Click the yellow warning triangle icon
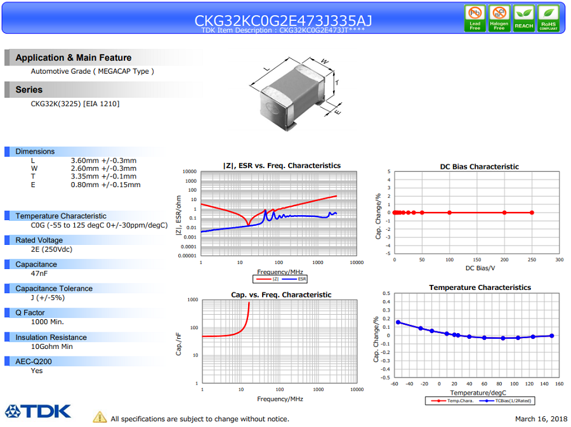Image resolution: width=571 pixels, height=427 pixels. point(100,417)
